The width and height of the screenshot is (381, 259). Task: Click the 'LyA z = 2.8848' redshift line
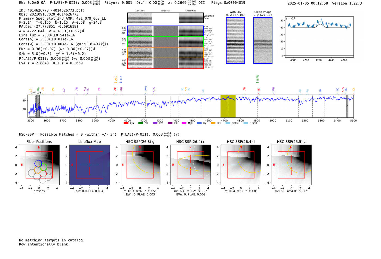click(51, 63)
